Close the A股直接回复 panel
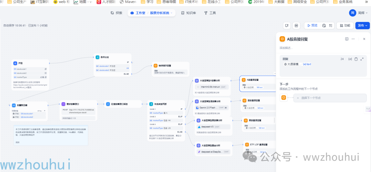 pos(364,39)
